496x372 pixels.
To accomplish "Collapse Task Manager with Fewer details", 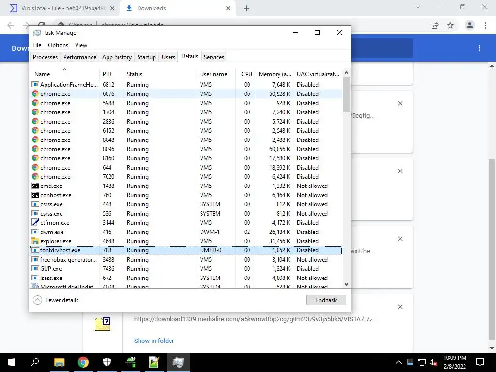I will point(56,300).
